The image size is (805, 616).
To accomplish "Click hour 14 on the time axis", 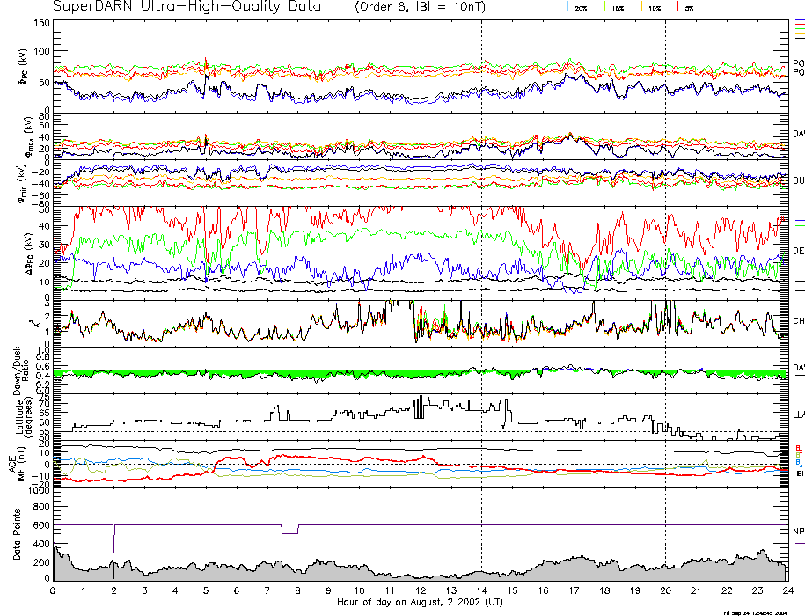I will (481, 590).
